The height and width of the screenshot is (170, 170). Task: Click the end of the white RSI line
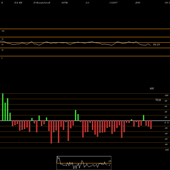[151, 46]
